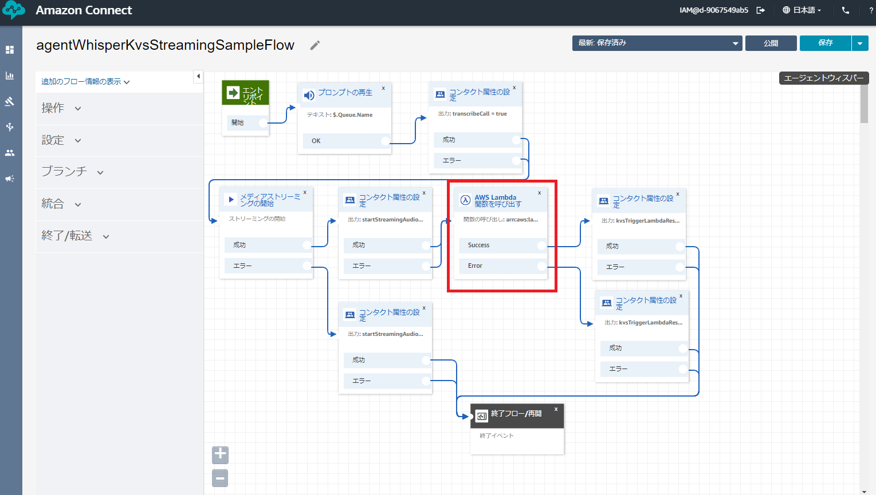Open the 終了フロー/再開 block title

pos(516,414)
